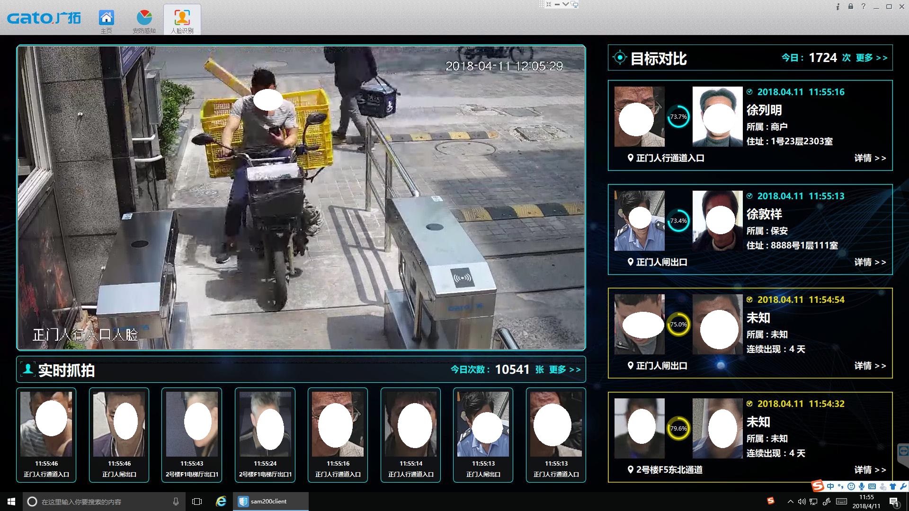This screenshot has width=909, height=511.
Task: Open the info icon in title bar
Action: 838,6
